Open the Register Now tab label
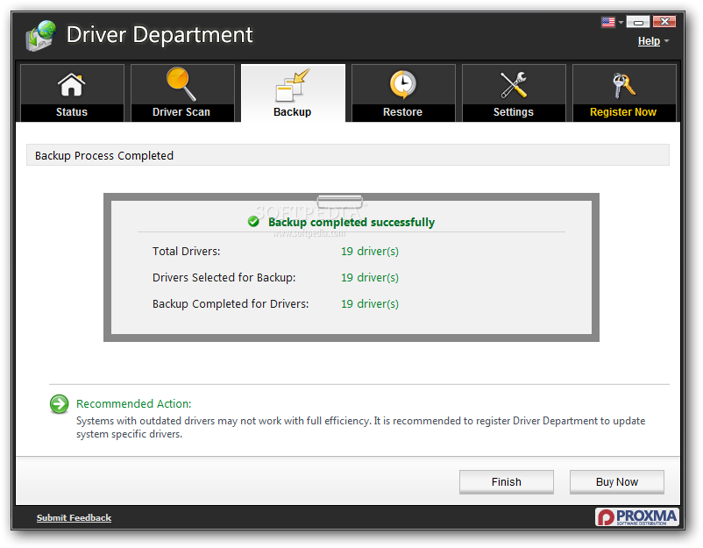 (623, 112)
